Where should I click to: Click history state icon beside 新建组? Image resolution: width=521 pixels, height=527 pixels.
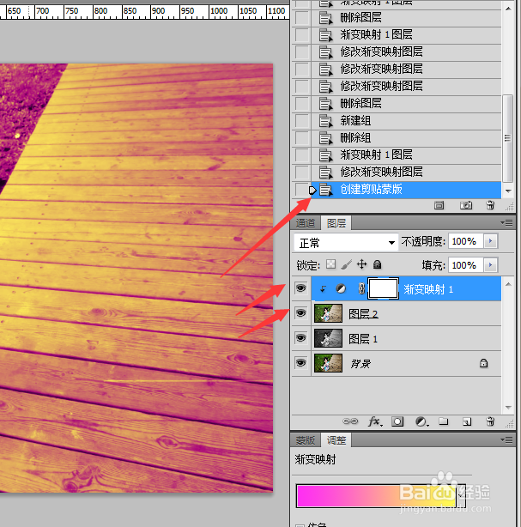coord(325,121)
